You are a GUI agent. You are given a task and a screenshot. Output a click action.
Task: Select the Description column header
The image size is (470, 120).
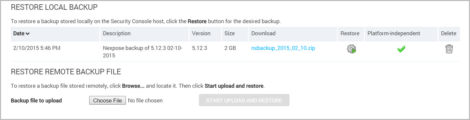[117, 33]
